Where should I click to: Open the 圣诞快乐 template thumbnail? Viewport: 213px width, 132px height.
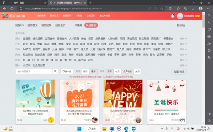166,98
